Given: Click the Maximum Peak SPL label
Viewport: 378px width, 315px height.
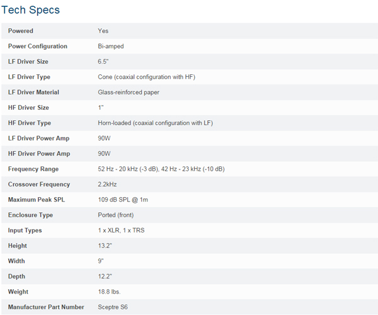Looking at the screenshot, I should click(x=37, y=200).
